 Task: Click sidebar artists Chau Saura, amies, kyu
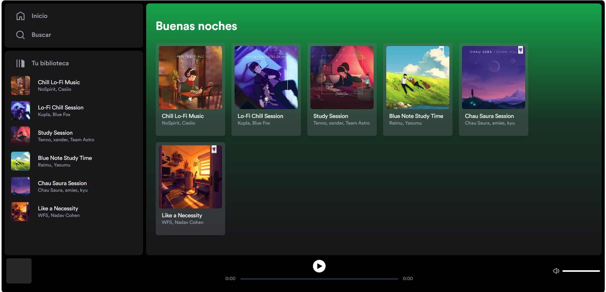coord(63,190)
